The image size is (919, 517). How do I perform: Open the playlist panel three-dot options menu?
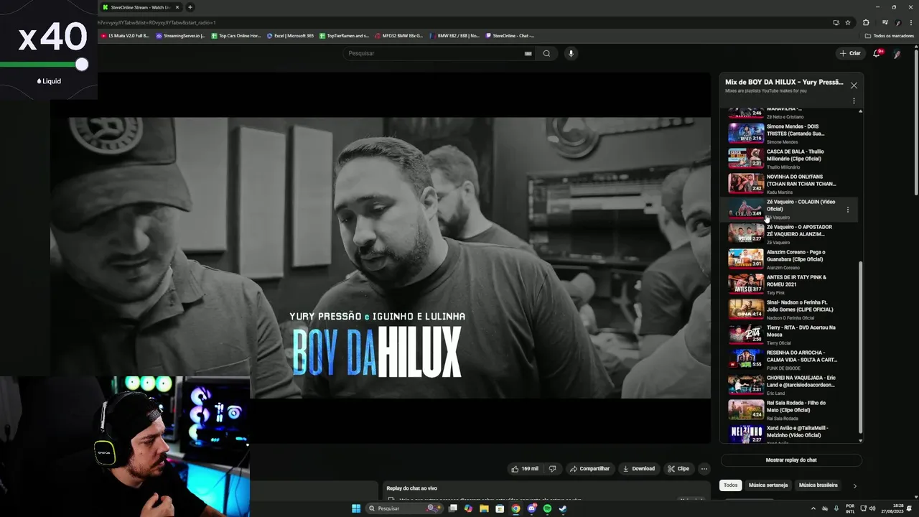tap(854, 101)
